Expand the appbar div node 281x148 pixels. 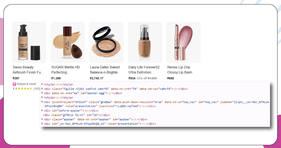[42, 119]
